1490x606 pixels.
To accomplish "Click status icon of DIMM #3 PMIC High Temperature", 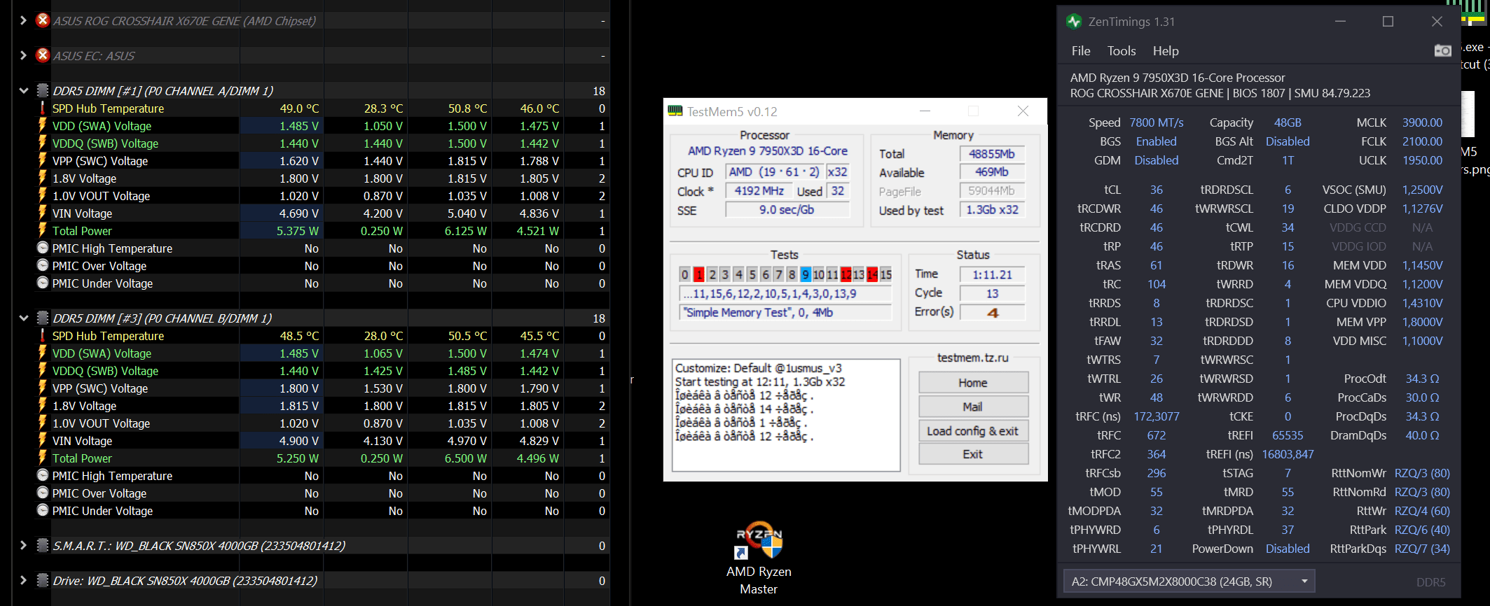I will pos(43,475).
